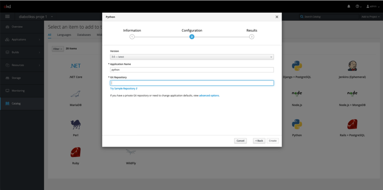This screenshot has height=190, width=383.
Task: Click the Catalog book icon
Action: 7,104
